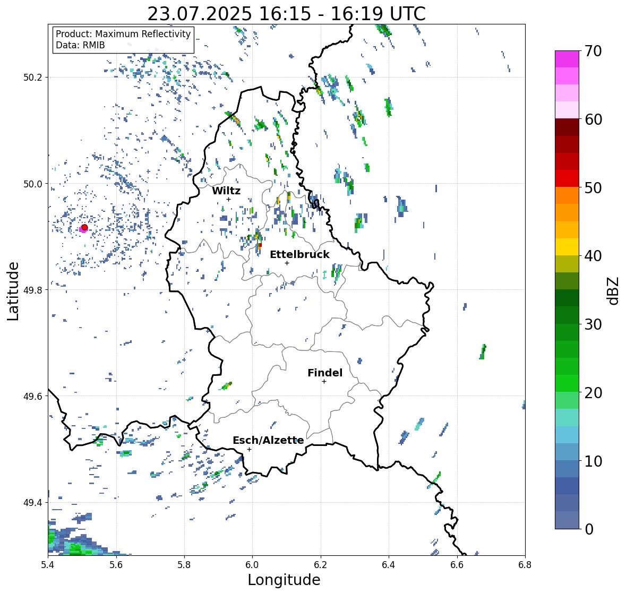Click the 70 tick on the colorbar

point(593,51)
